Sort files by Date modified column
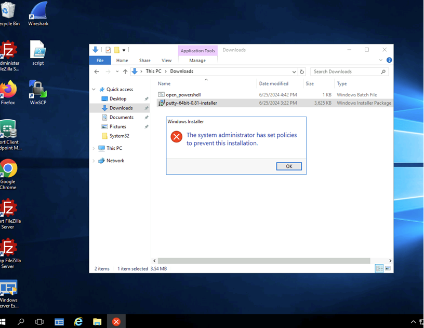This screenshot has width=424, height=328. point(273,83)
